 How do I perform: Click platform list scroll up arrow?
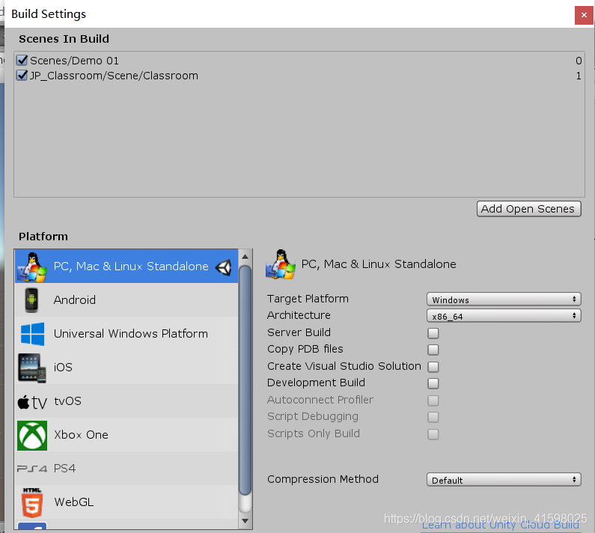(x=245, y=257)
